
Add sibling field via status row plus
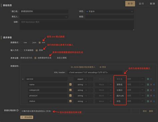154,101
